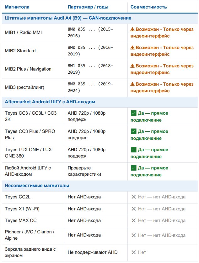Select the Teyes CC3 Plus / SPRO Plus cell

pyautogui.click(x=33, y=135)
